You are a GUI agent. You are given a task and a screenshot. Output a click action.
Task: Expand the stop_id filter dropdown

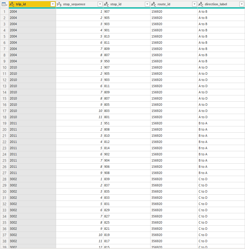(147, 4)
